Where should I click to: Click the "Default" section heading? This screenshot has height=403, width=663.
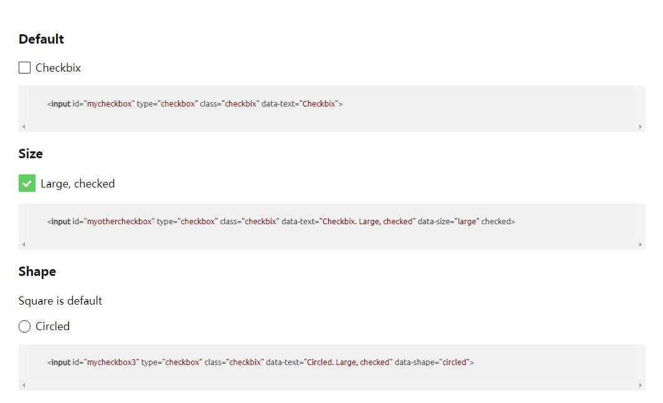pyautogui.click(x=41, y=39)
